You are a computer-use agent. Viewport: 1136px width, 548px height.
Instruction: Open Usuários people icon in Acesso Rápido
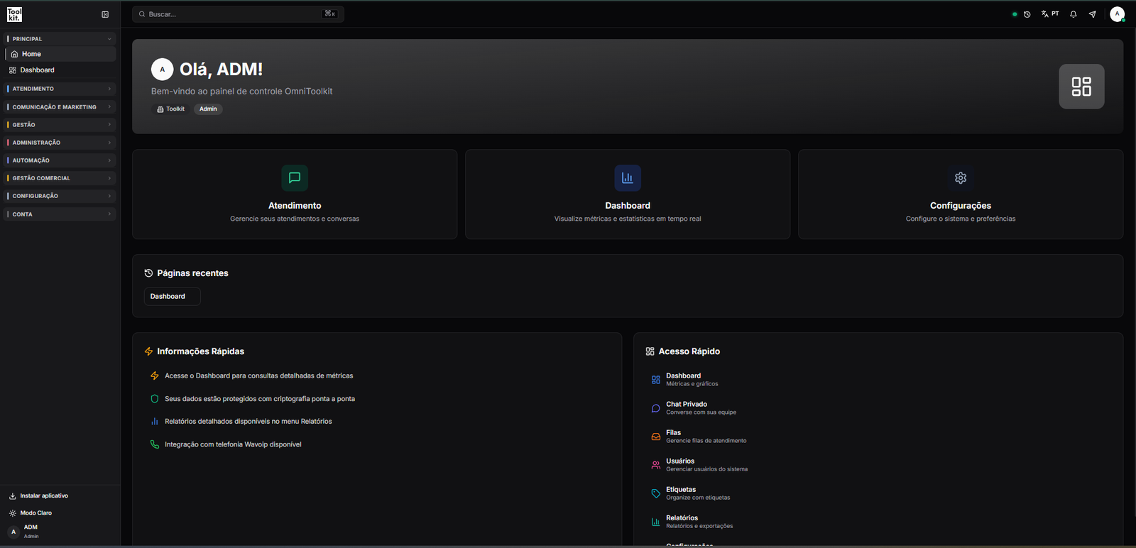coord(655,465)
